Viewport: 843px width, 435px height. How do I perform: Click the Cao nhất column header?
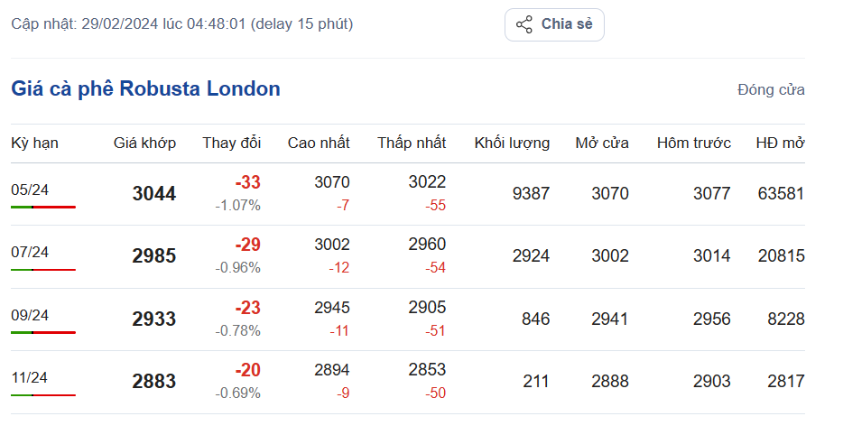tap(319, 143)
